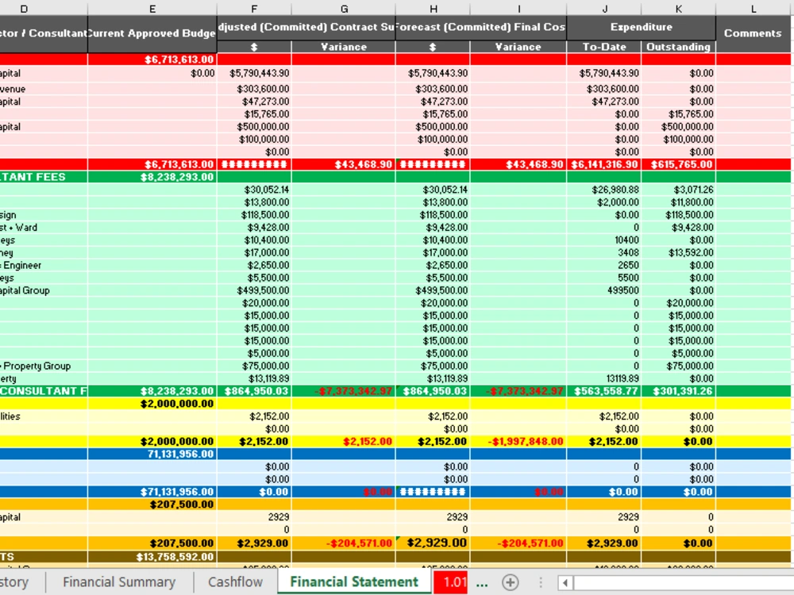Select the $13,758,592.00 budget cell
The image size is (794, 595).
[152, 557]
